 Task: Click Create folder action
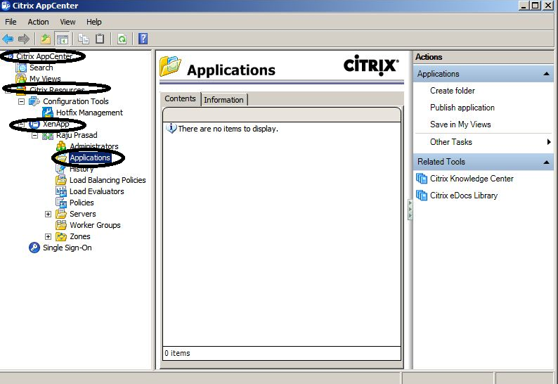(453, 91)
